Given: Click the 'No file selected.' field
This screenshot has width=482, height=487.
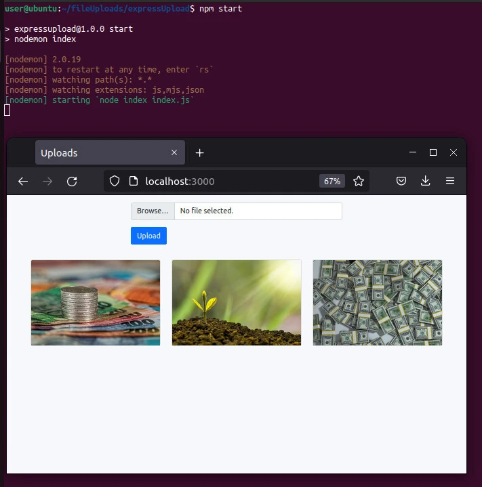Looking at the screenshot, I should 258,211.
